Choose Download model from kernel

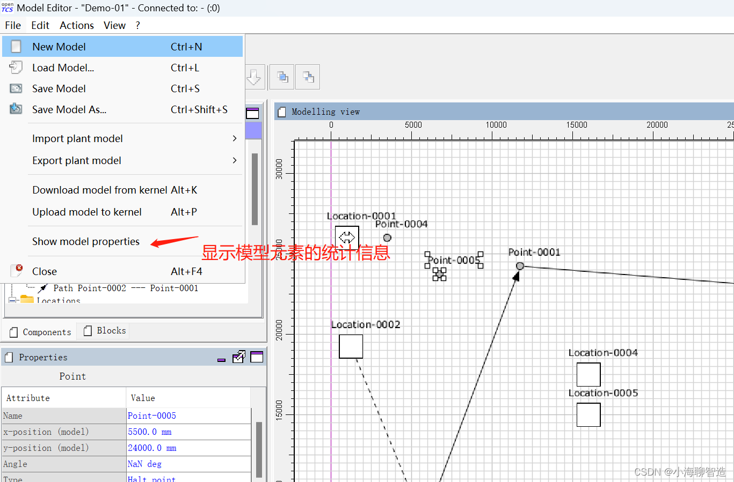[122, 190]
